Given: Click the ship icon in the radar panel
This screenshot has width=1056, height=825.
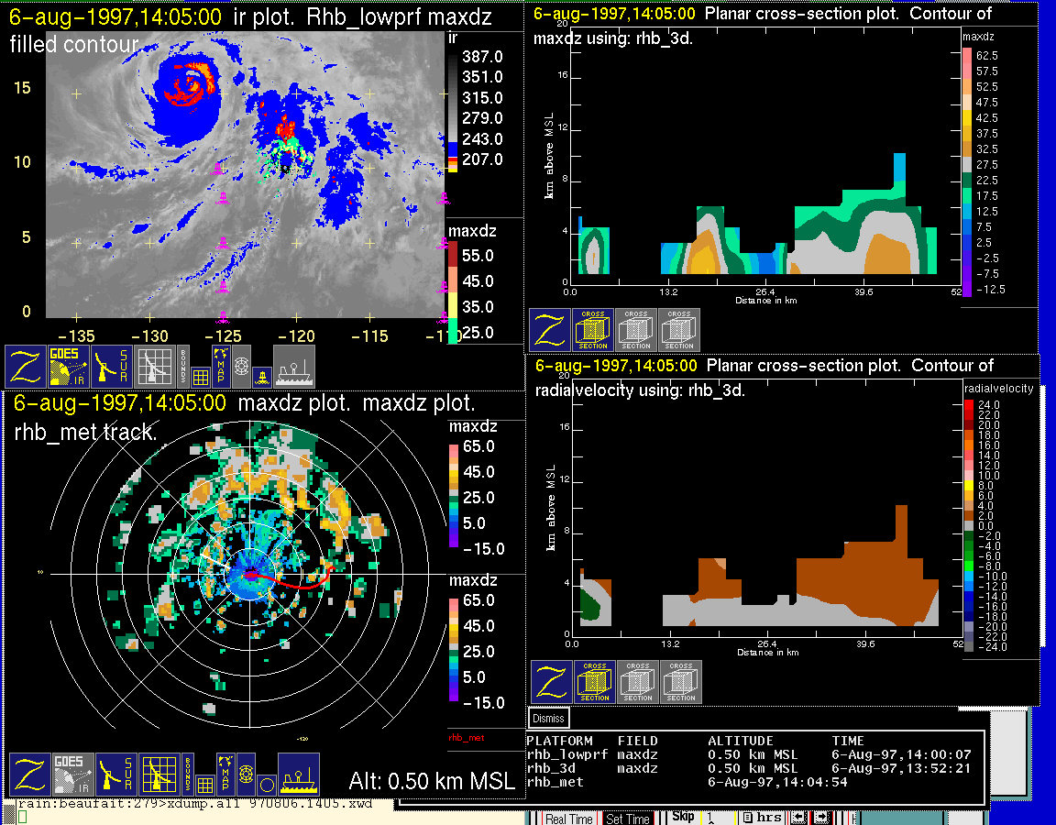Looking at the screenshot, I should coord(298,775).
